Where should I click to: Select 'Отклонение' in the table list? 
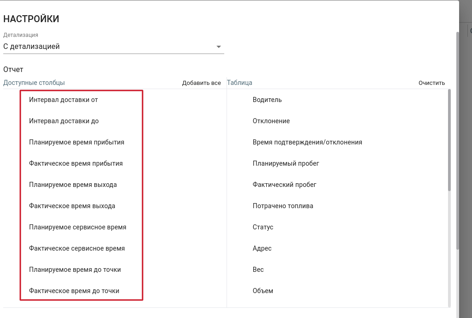tap(271, 121)
